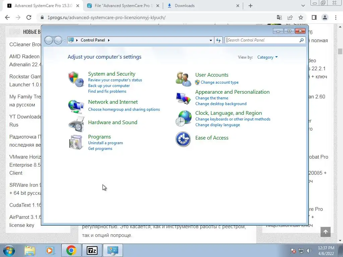This screenshot has width=343, height=257.
Task: Expand the Control Panel address history dropdown
Action: point(211,40)
